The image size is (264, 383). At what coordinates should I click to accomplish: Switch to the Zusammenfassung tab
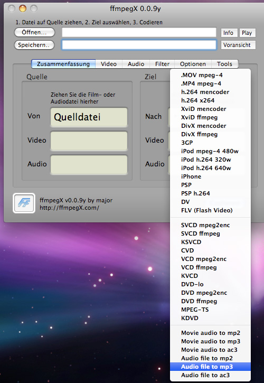point(63,64)
